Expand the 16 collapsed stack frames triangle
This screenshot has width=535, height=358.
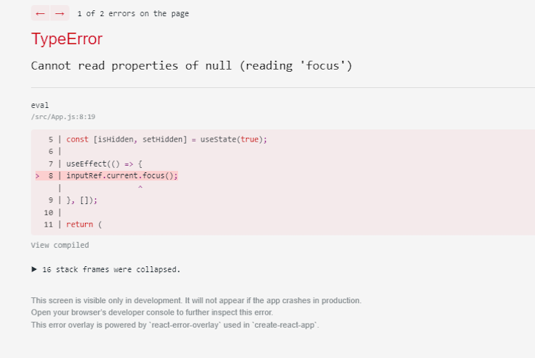tap(34, 269)
